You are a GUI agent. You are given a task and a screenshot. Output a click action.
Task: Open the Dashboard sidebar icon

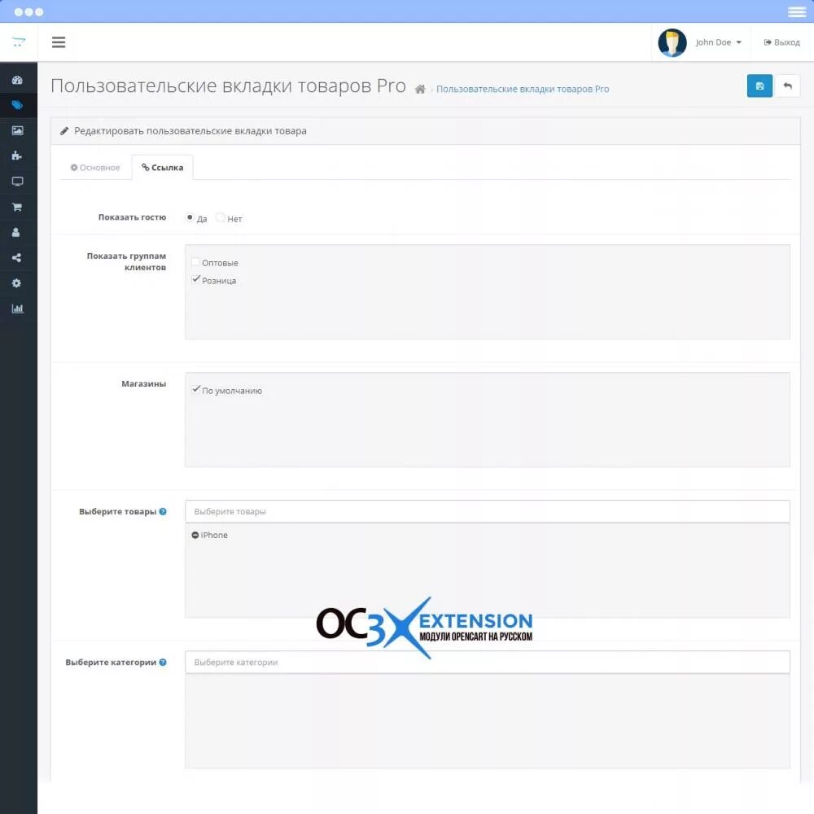[x=17, y=80]
